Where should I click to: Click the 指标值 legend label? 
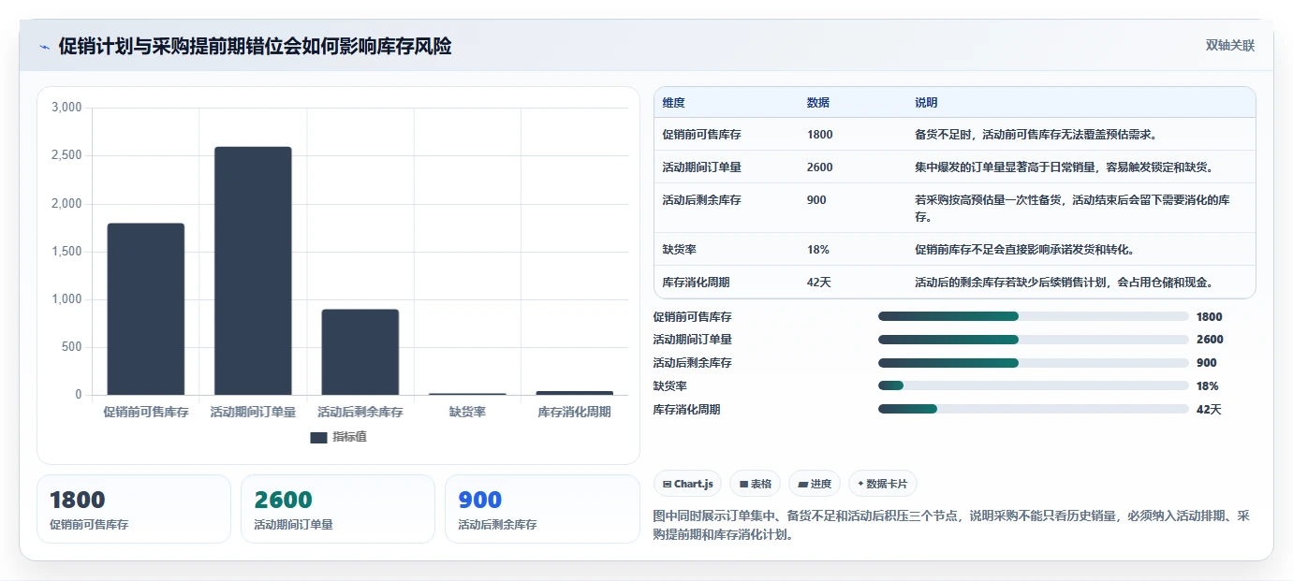pyautogui.click(x=349, y=437)
